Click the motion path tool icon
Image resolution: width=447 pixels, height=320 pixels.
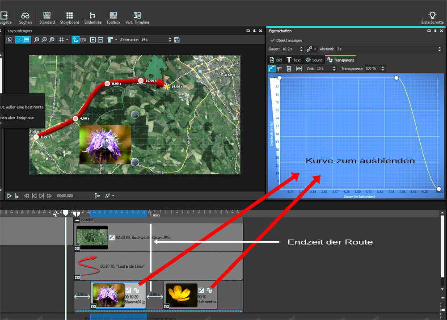76,40
